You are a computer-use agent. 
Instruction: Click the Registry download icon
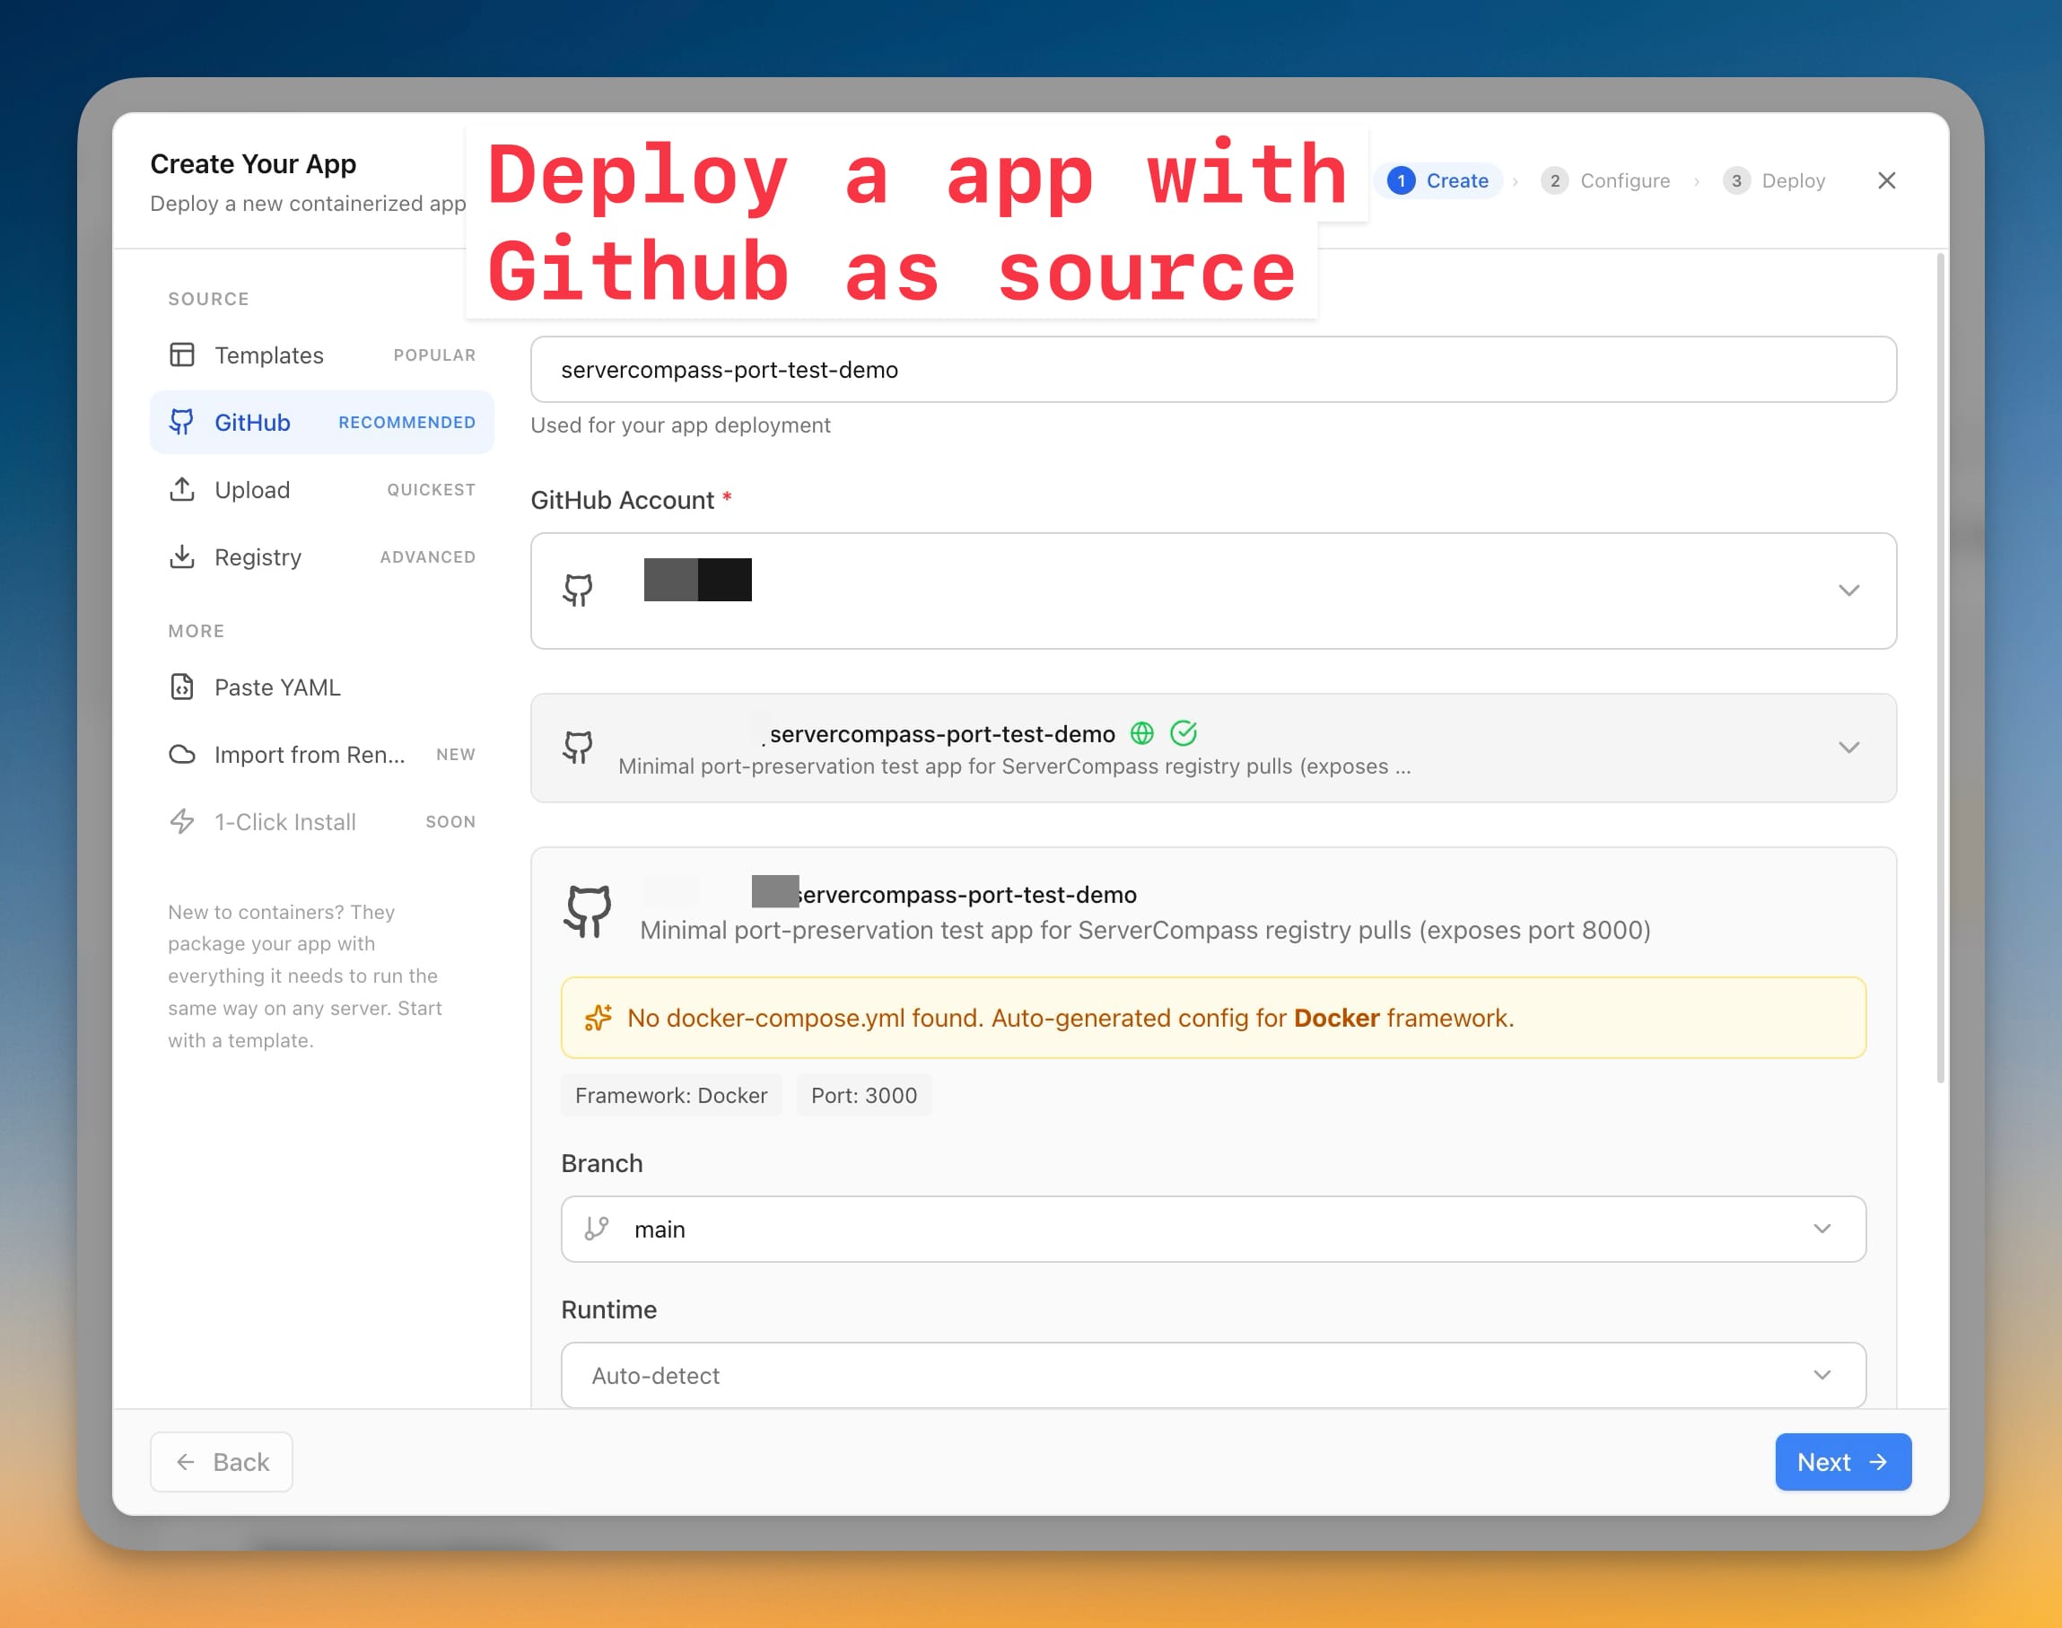pyautogui.click(x=182, y=556)
